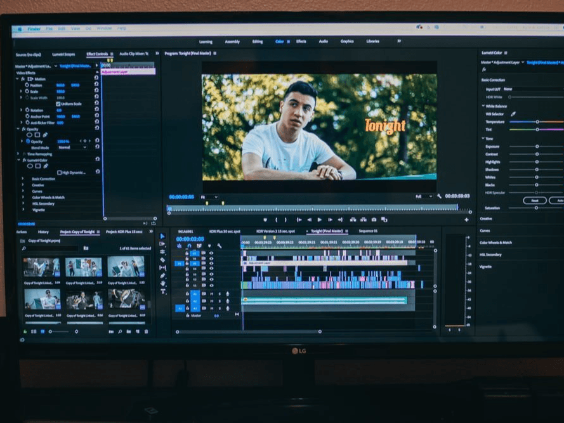Select the Type tool in the timeline toolbar
This screenshot has height=423, width=564.
(x=162, y=292)
